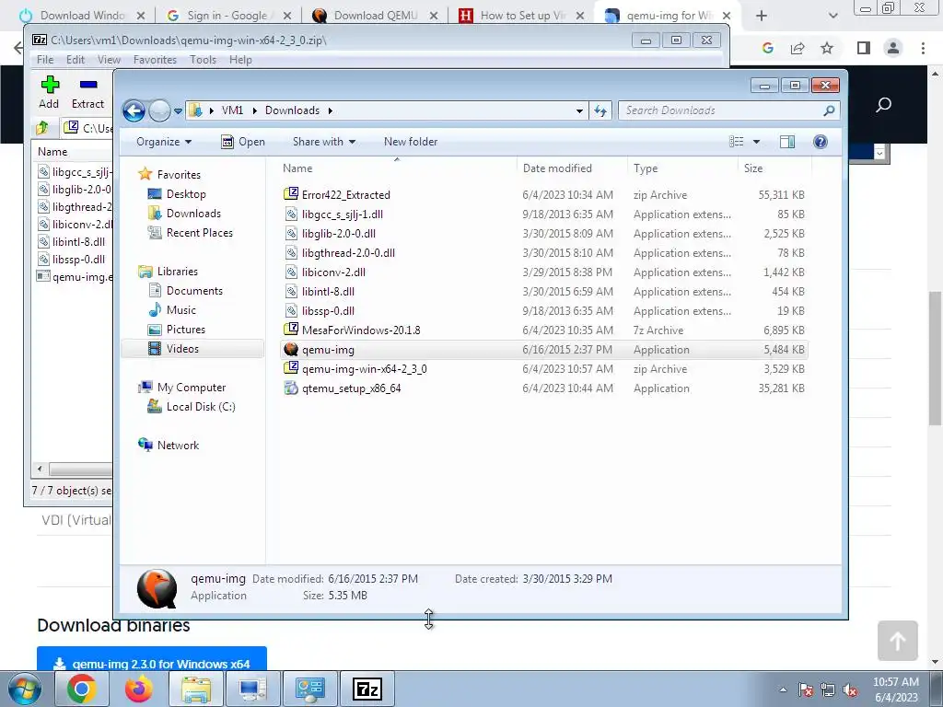Click the magnifier icon in Search Downloads
943x707 pixels.
829,110
